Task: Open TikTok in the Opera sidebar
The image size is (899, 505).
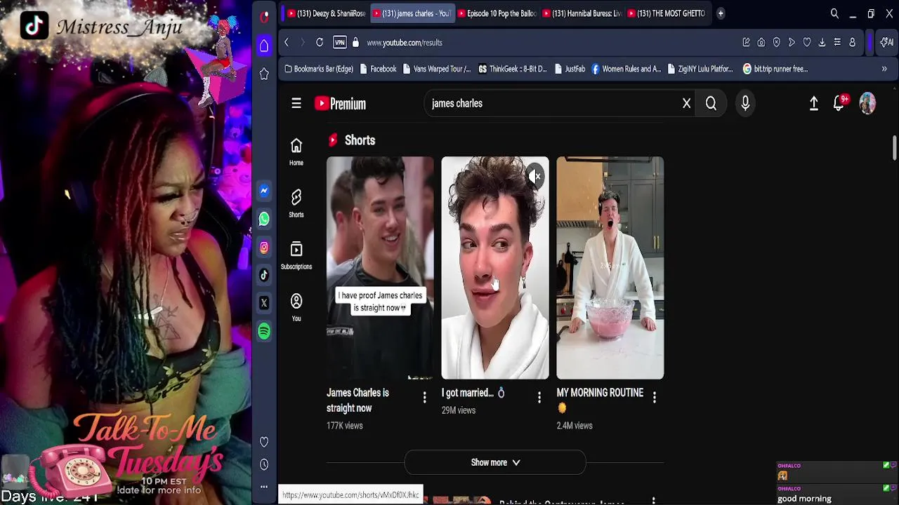Action: [x=264, y=275]
